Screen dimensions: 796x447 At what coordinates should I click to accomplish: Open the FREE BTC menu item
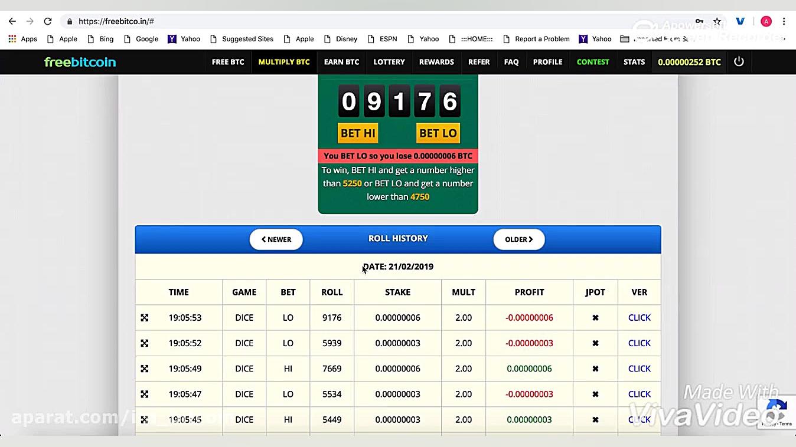click(x=228, y=62)
